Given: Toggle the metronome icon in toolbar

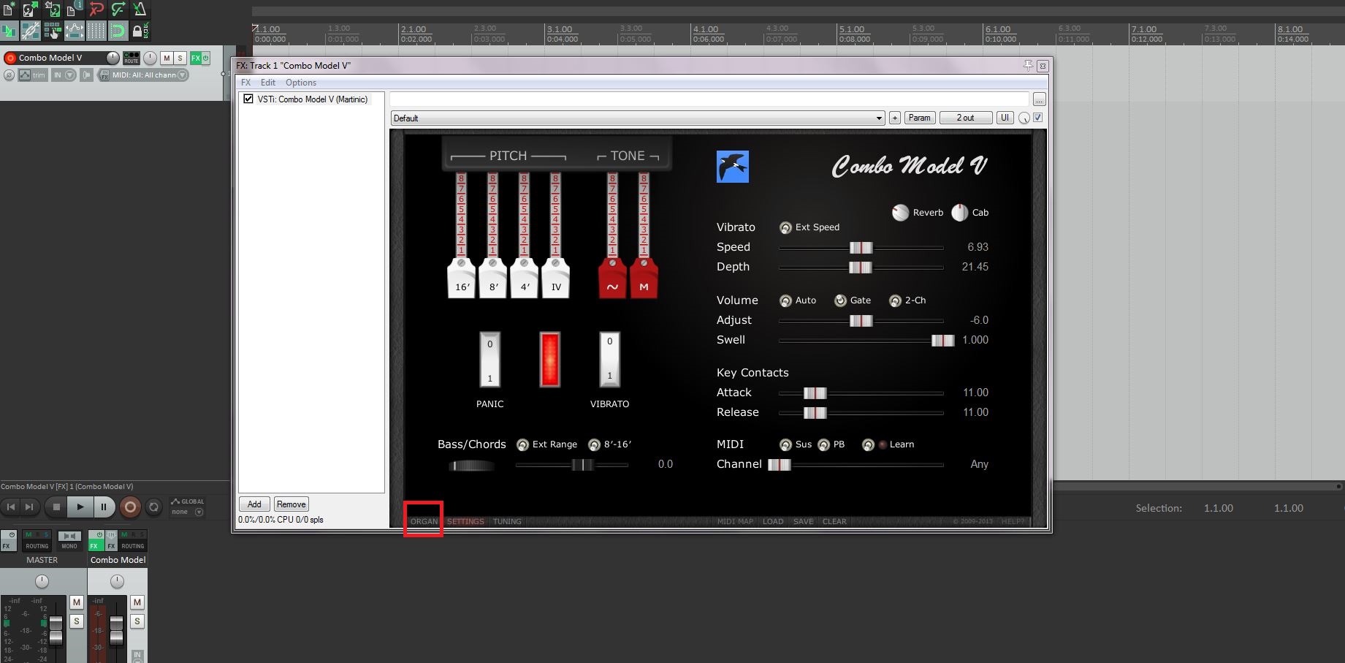Looking at the screenshot, I should point(140,10).
